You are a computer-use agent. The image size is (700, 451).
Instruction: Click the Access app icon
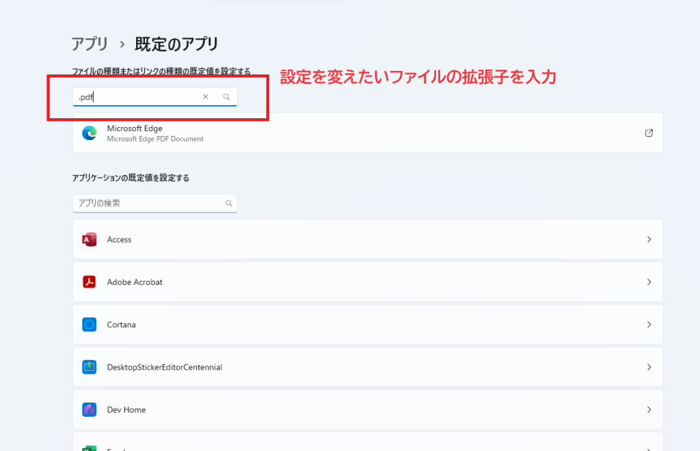click(90, 240)
